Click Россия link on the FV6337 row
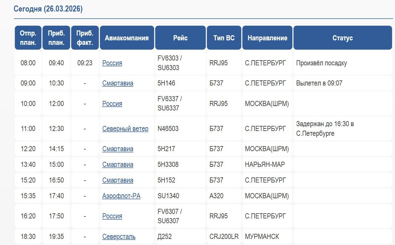This screenshot has height=245, width=395. [x=112, y=104]
